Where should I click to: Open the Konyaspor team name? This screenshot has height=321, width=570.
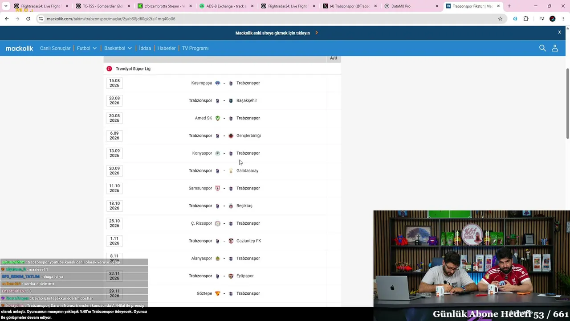(x=202, y=153)
